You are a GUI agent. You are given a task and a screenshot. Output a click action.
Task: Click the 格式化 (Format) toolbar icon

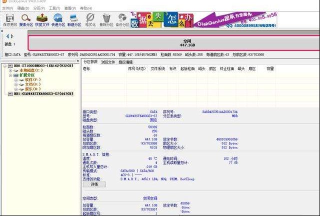(90, 18)
